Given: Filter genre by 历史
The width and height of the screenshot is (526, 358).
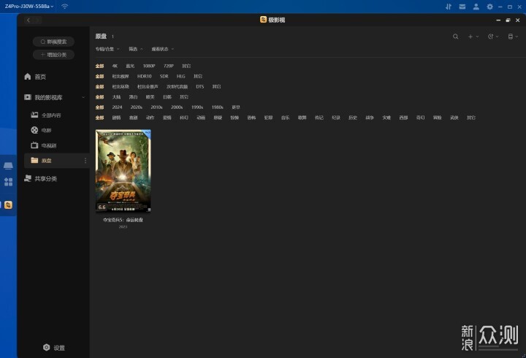Looking at the screenshot, I should point(353,118).
